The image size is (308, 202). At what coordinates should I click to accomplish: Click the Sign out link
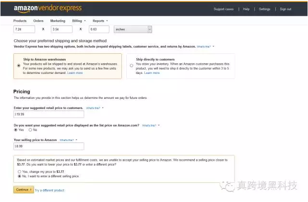point(285,9)
